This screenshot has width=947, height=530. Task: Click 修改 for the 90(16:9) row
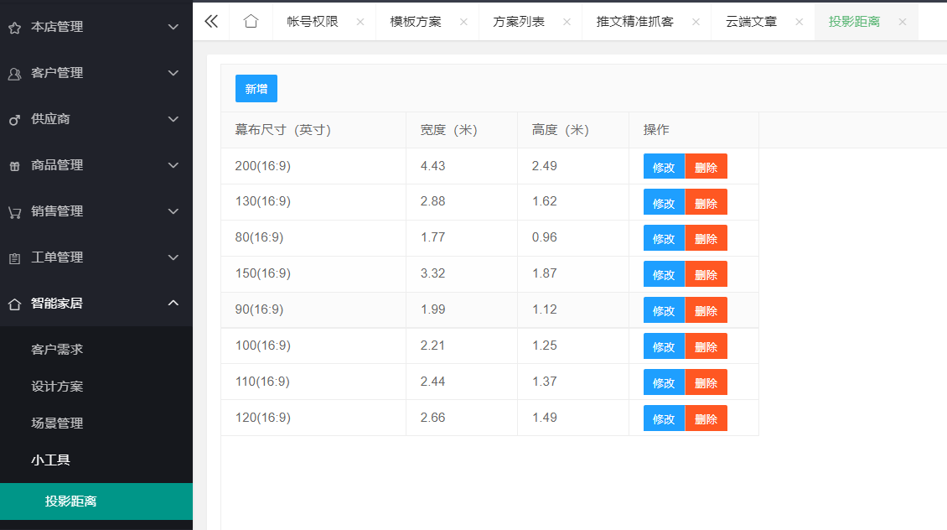point(664,310)
